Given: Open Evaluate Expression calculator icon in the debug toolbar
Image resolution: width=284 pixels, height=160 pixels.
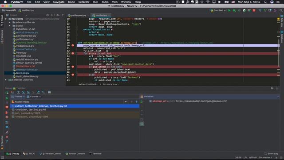Looking at the screenshot, I should [49, 92].
